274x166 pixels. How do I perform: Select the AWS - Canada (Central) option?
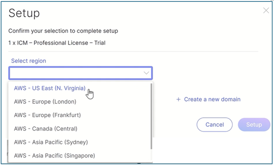(x=46, y=129)
